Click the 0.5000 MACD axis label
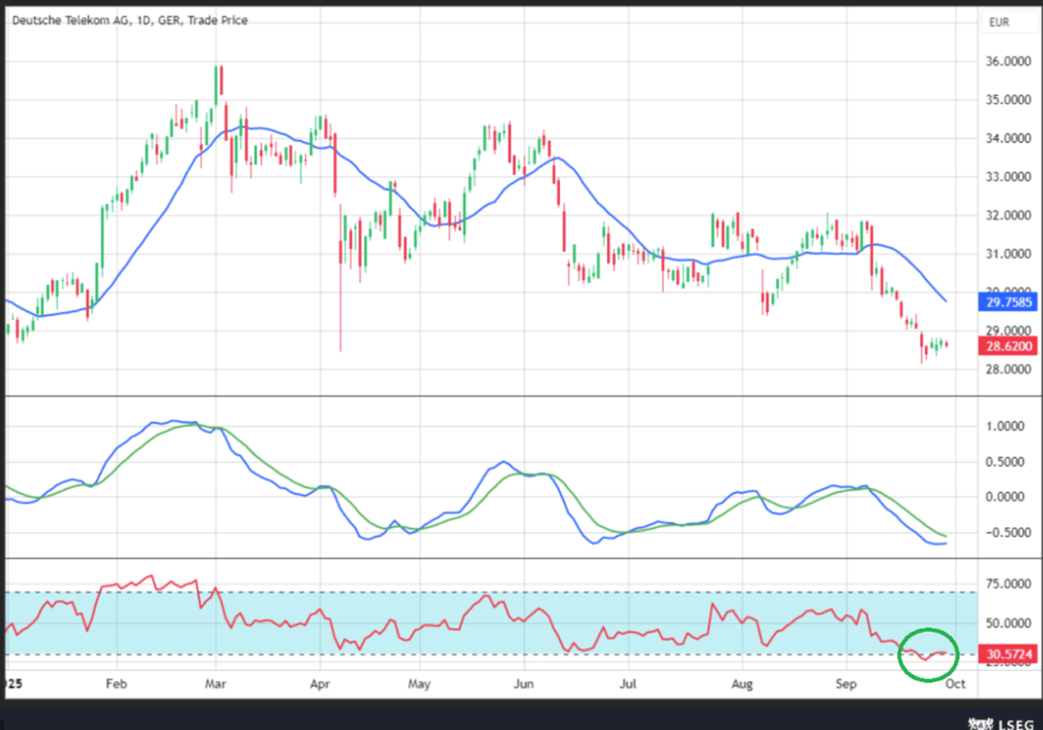 click(1005, 462)
